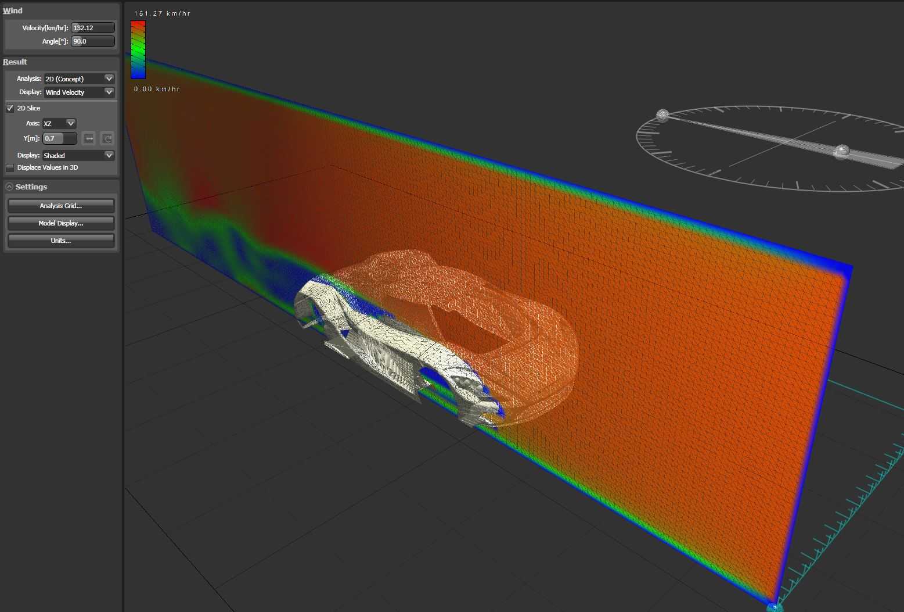
Task: Open the Display dropdown showing Wind Velocity
Action: click(x=80, y=92)
